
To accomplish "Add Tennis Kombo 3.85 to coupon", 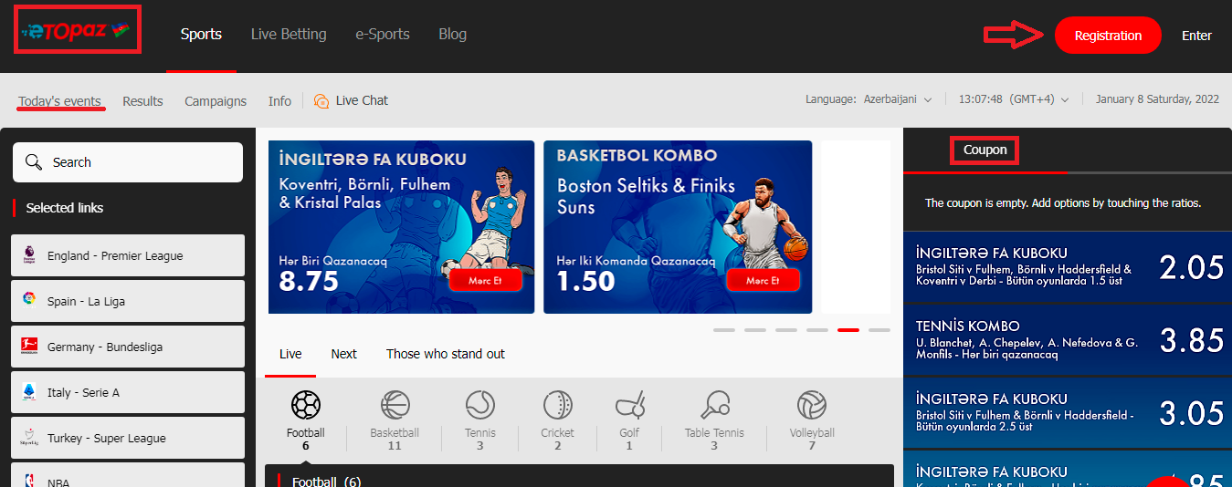I will click(1068, 340).
